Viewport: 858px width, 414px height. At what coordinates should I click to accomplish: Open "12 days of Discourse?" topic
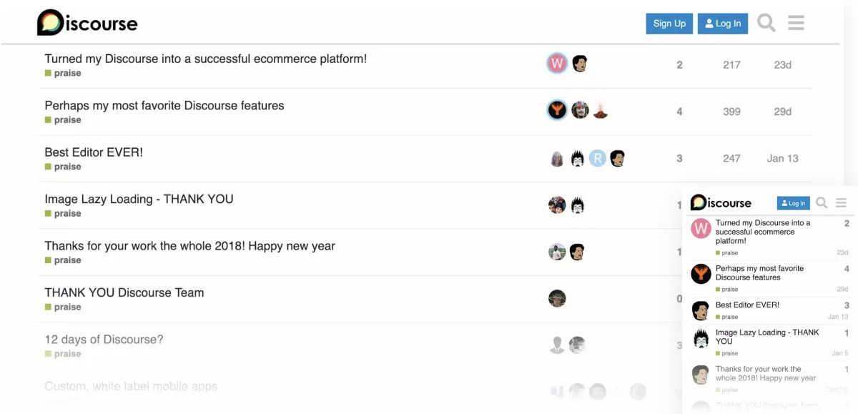104,339
